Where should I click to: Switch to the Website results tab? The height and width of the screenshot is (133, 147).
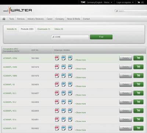[x=12, y=29]
